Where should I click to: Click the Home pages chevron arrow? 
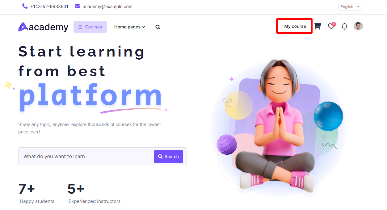tap(143, 27)
